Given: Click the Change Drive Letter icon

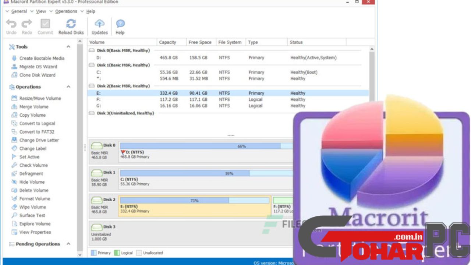Looking at the screenshot, I should tap(14, 140).
